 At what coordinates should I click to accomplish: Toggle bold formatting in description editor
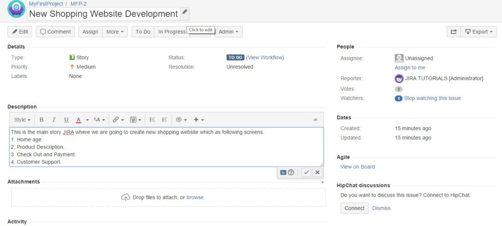click(42, 119)
